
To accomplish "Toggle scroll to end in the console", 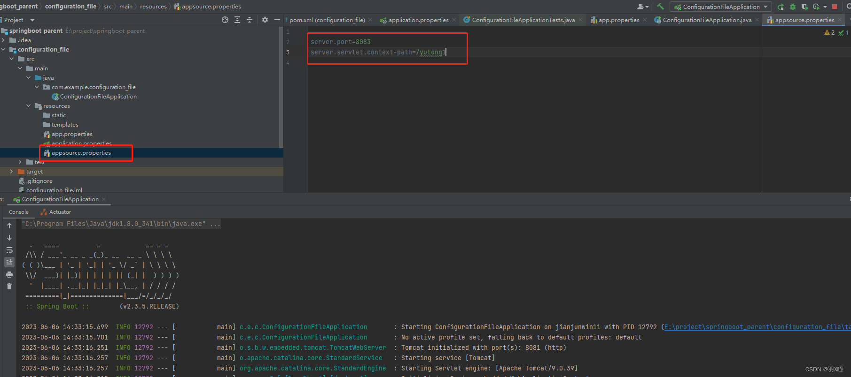I will click(x=9, y=262).
